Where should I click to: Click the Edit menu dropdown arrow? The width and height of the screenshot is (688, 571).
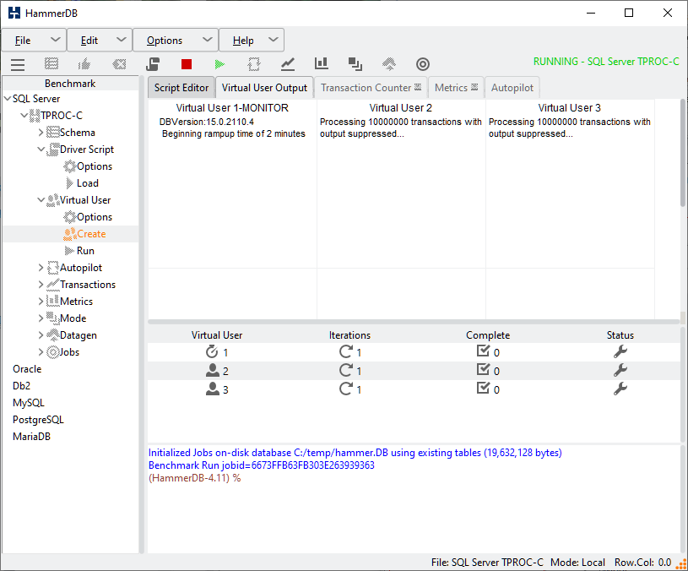[x=121, y=40]
